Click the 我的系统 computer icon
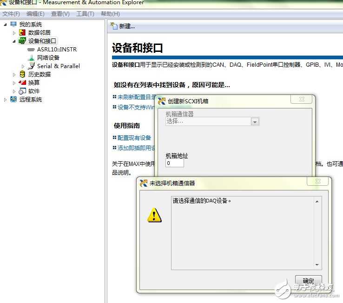Image resolution: width=343 pixels, height=303 pixels. pyautogui.click(x=13, y=24)
